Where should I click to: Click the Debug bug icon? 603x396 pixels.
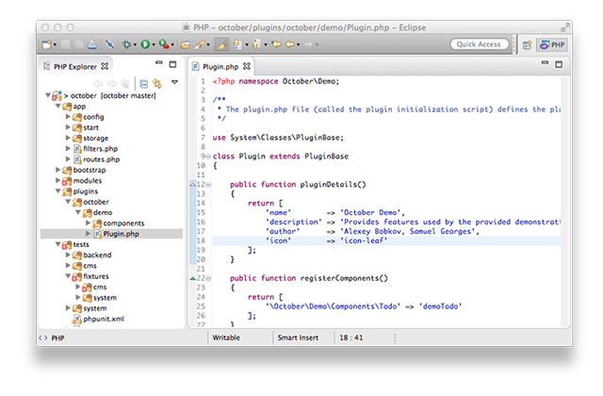tap(126, 44)
